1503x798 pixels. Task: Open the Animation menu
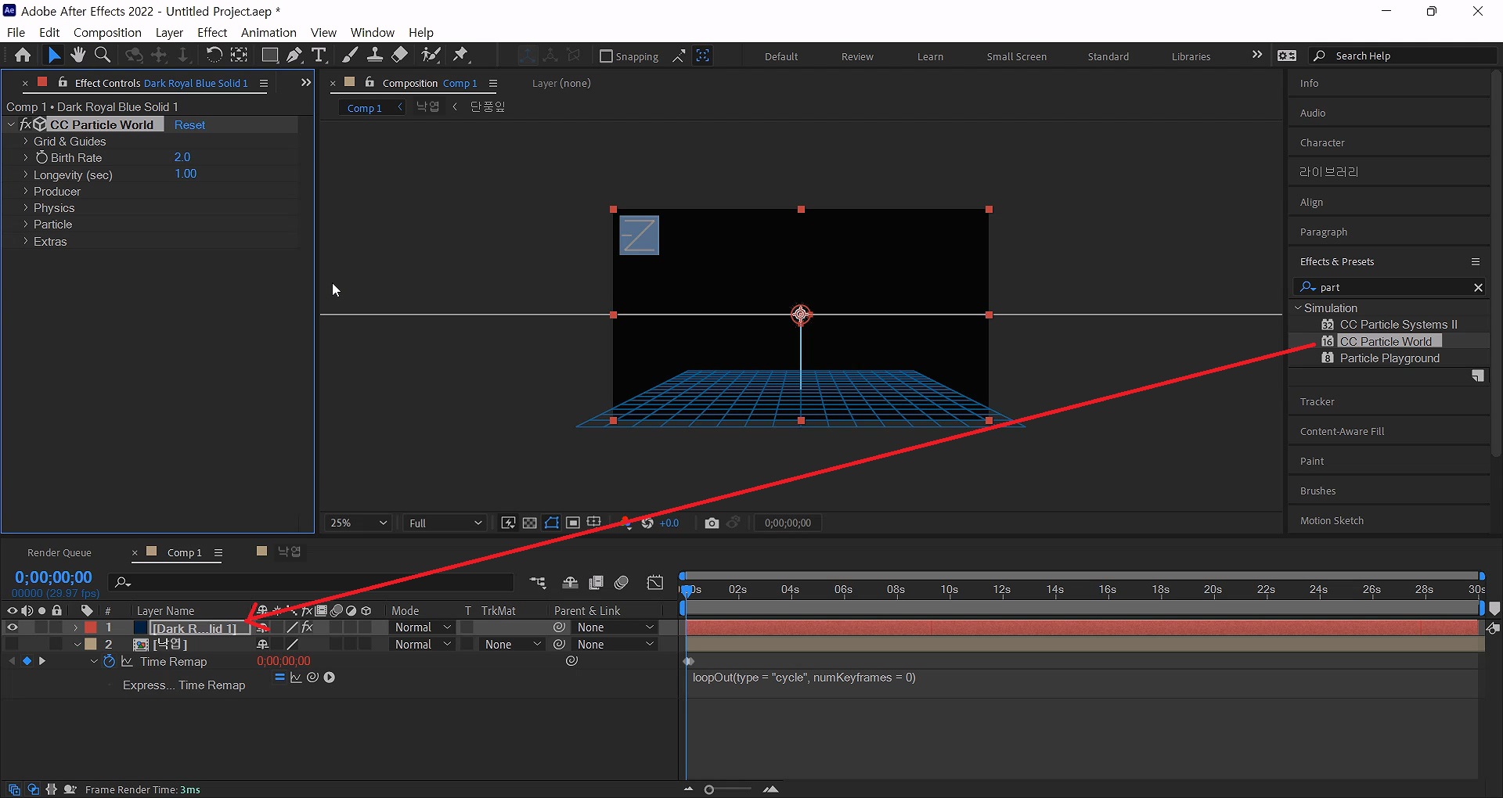click(269, 32)
